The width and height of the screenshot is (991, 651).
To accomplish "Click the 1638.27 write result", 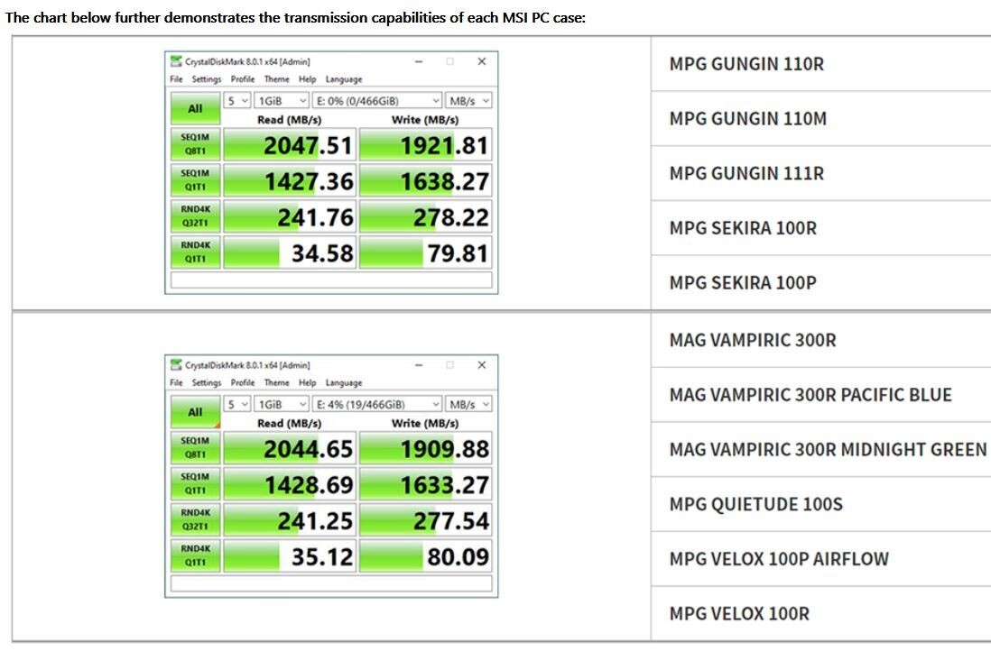I will (425, 181).
